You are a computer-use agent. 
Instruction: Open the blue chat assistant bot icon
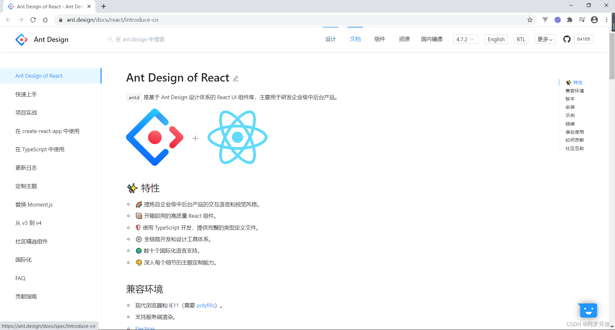[588, 310]
